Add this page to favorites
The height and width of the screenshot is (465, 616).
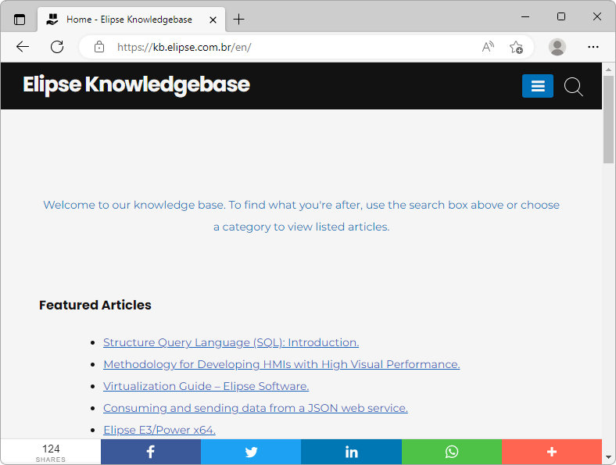516,47
